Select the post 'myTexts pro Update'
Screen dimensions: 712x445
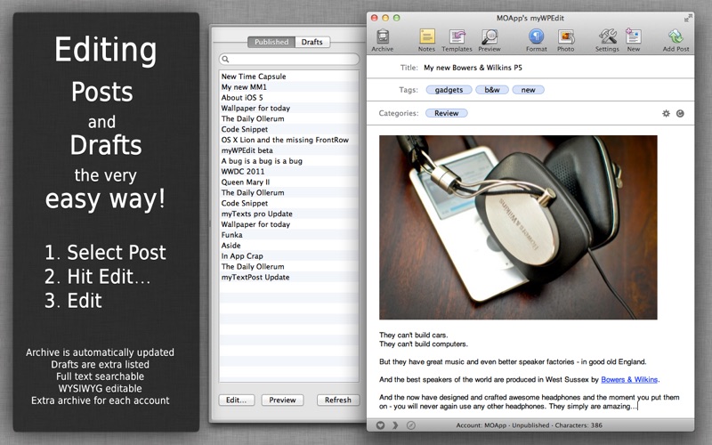[289, 214]
